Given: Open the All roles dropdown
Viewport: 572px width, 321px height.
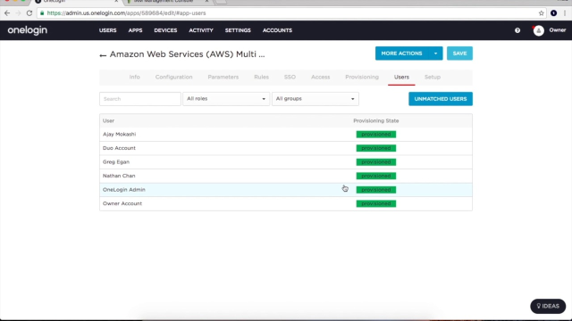Looking at the screenshot, I should point(226,99).
